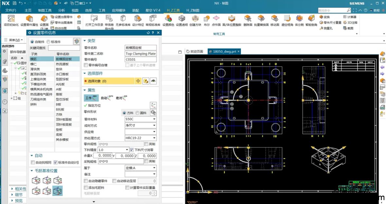Switch to the 制图工具 ribbon tab
This screenshot has height=204, width=386.
click(45, 10)
